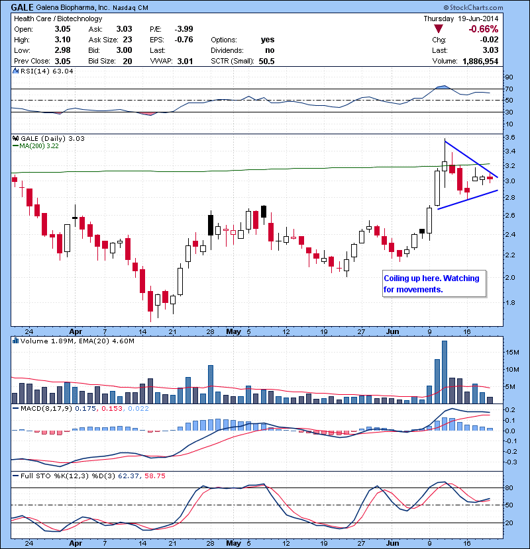Click the 'Nasdaq CM' exchange label
The width and height of the screenshot is (530, 549).
pos(130,8)
